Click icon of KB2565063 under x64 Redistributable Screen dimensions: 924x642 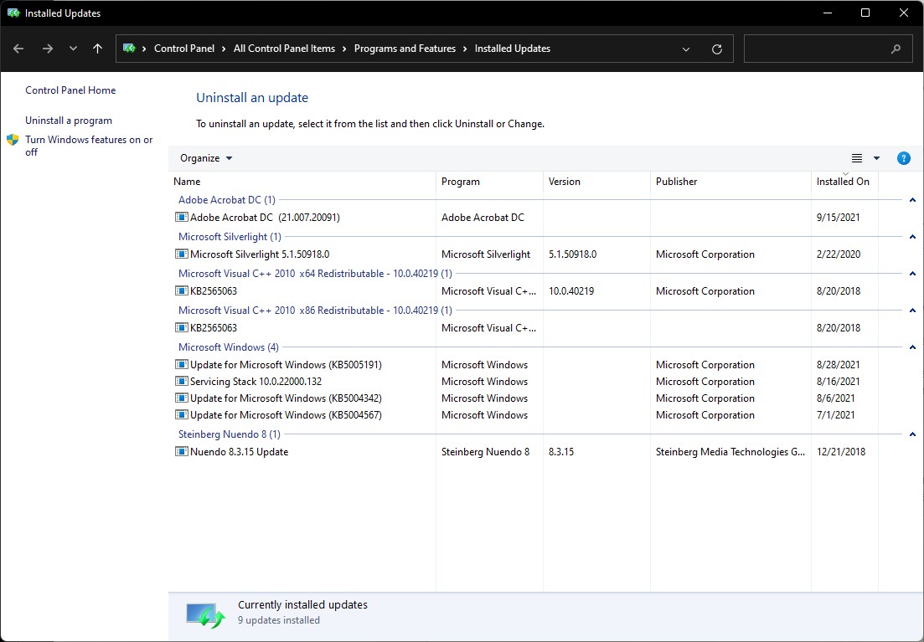[x=182, y=291]
